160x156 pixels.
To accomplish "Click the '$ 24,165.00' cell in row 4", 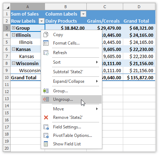I will coord(139,35).
